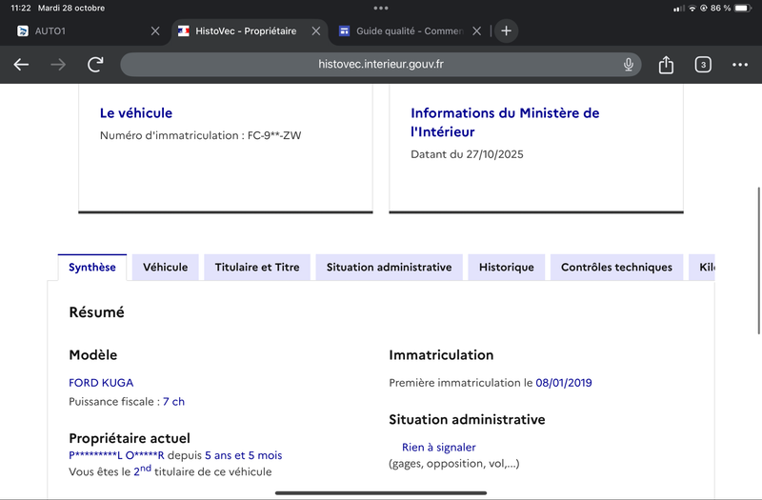Open the Titulaire et Titre tab

tap(257, 268)
